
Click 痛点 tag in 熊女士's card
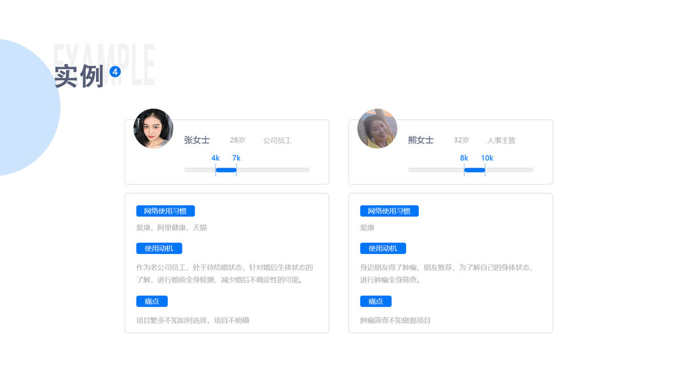click(x=376, y=301)
